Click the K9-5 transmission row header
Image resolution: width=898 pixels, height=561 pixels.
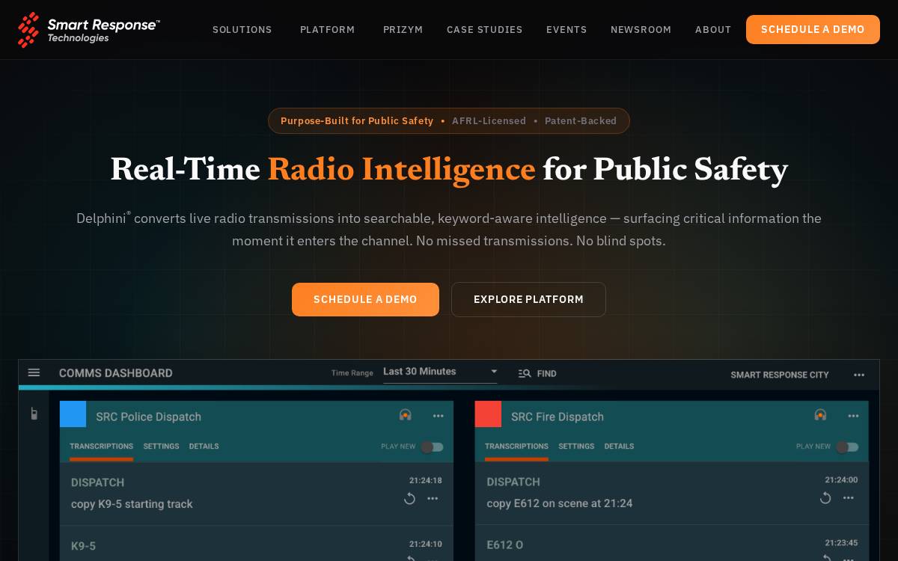tap(83, 546)
